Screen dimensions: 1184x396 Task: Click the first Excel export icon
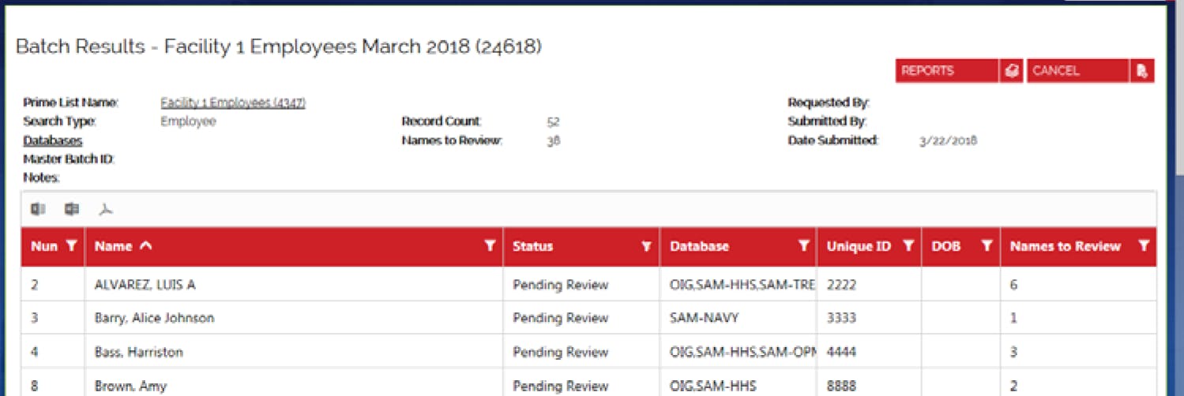[38, 209]
